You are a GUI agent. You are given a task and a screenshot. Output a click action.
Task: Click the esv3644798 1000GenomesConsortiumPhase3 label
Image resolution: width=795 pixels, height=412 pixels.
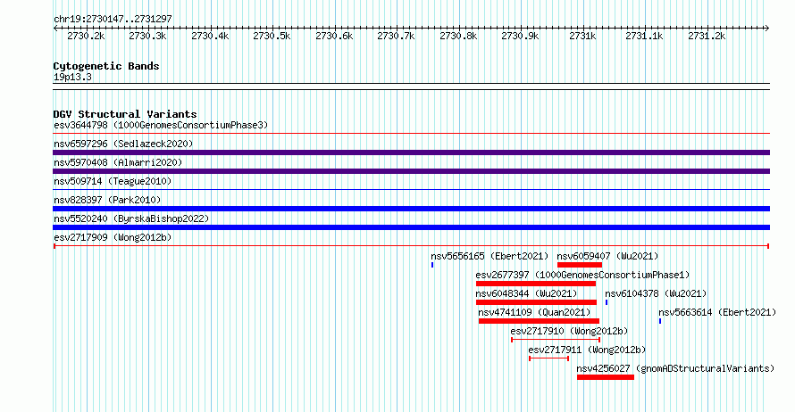tap(161, 125)
